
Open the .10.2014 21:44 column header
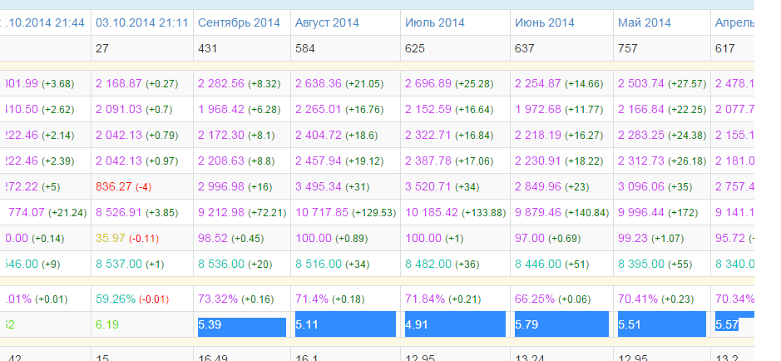click(x=43, y=22)
